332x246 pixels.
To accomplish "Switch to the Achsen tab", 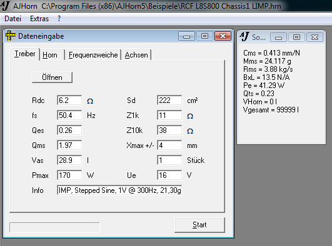I will (136, 55).
